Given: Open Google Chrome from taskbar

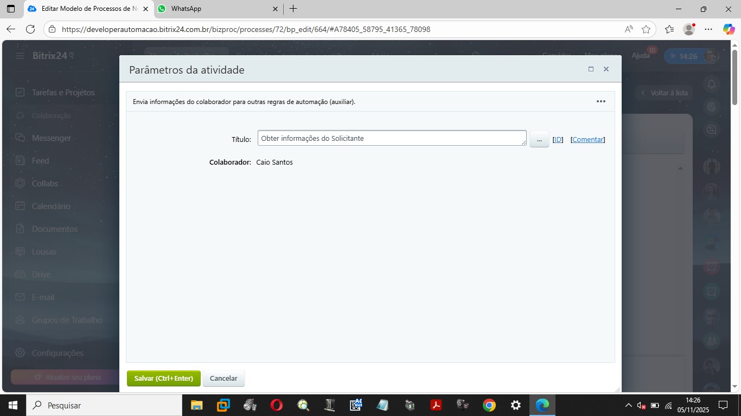Looking at the screenshot, I should point(489,405).
